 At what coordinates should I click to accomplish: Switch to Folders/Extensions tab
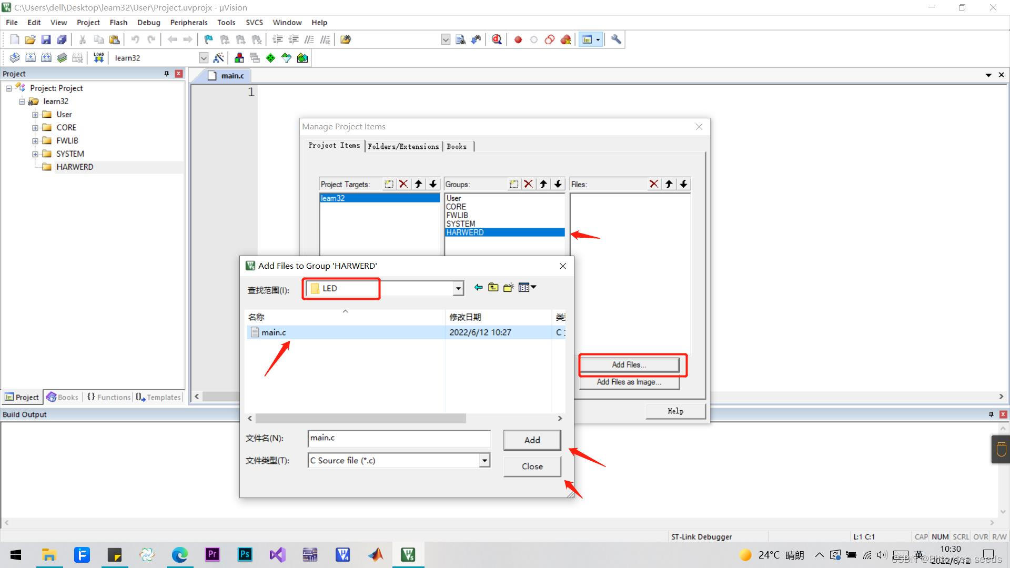point(403,146)
